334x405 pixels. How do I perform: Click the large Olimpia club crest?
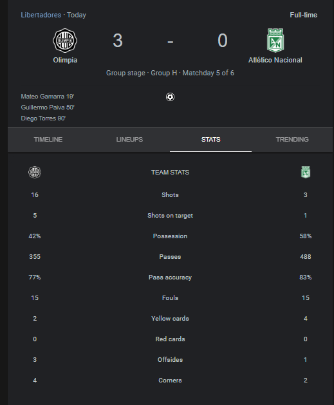65,41
